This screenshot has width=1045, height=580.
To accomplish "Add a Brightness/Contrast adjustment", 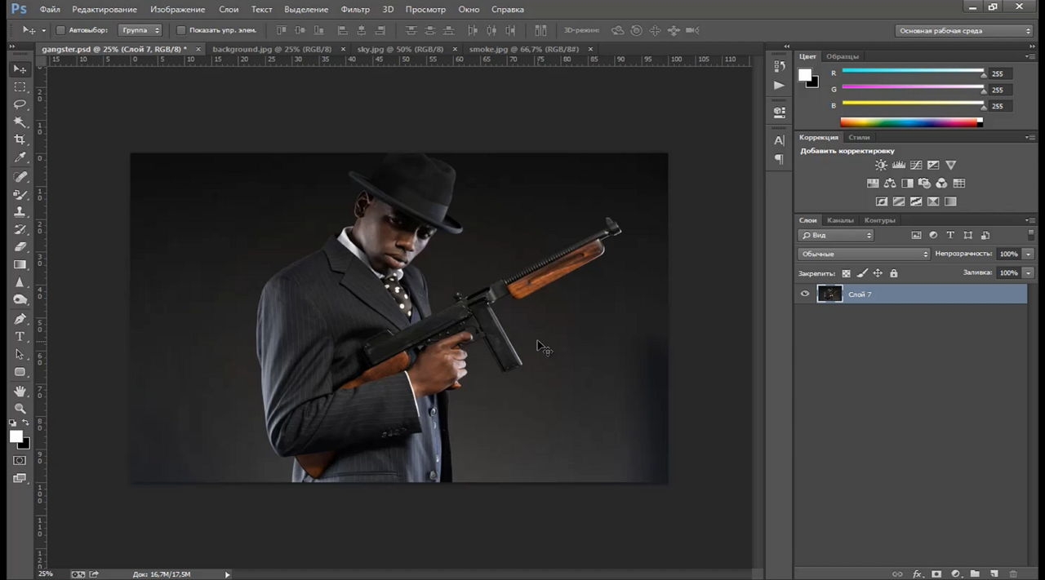I will point(881,166).
